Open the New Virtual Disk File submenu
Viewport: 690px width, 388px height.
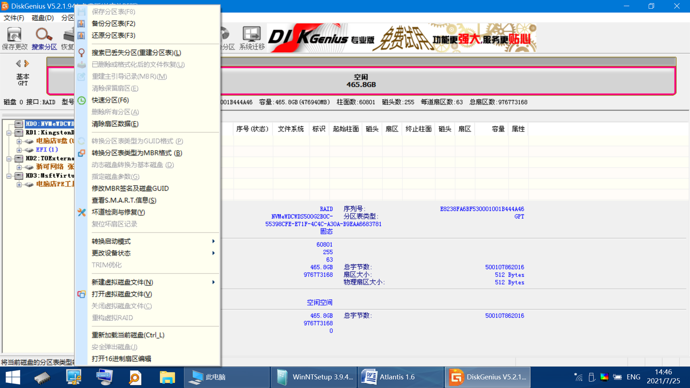point(147,282)
